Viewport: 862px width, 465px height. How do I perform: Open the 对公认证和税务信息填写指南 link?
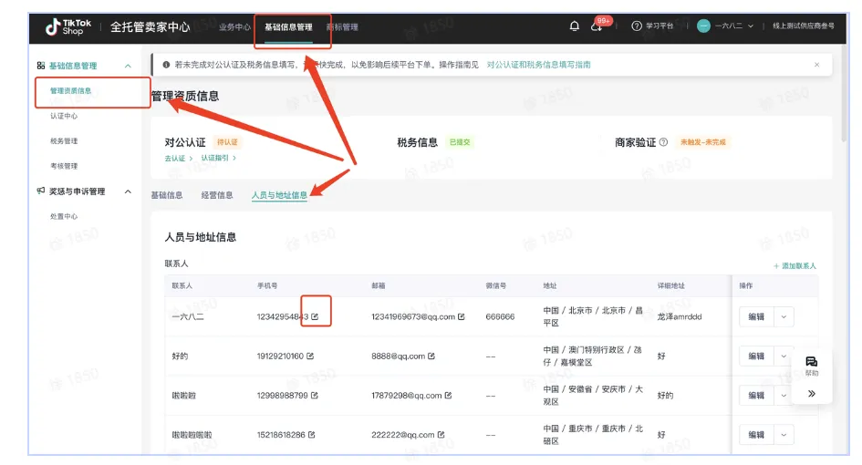click(539, 65)
